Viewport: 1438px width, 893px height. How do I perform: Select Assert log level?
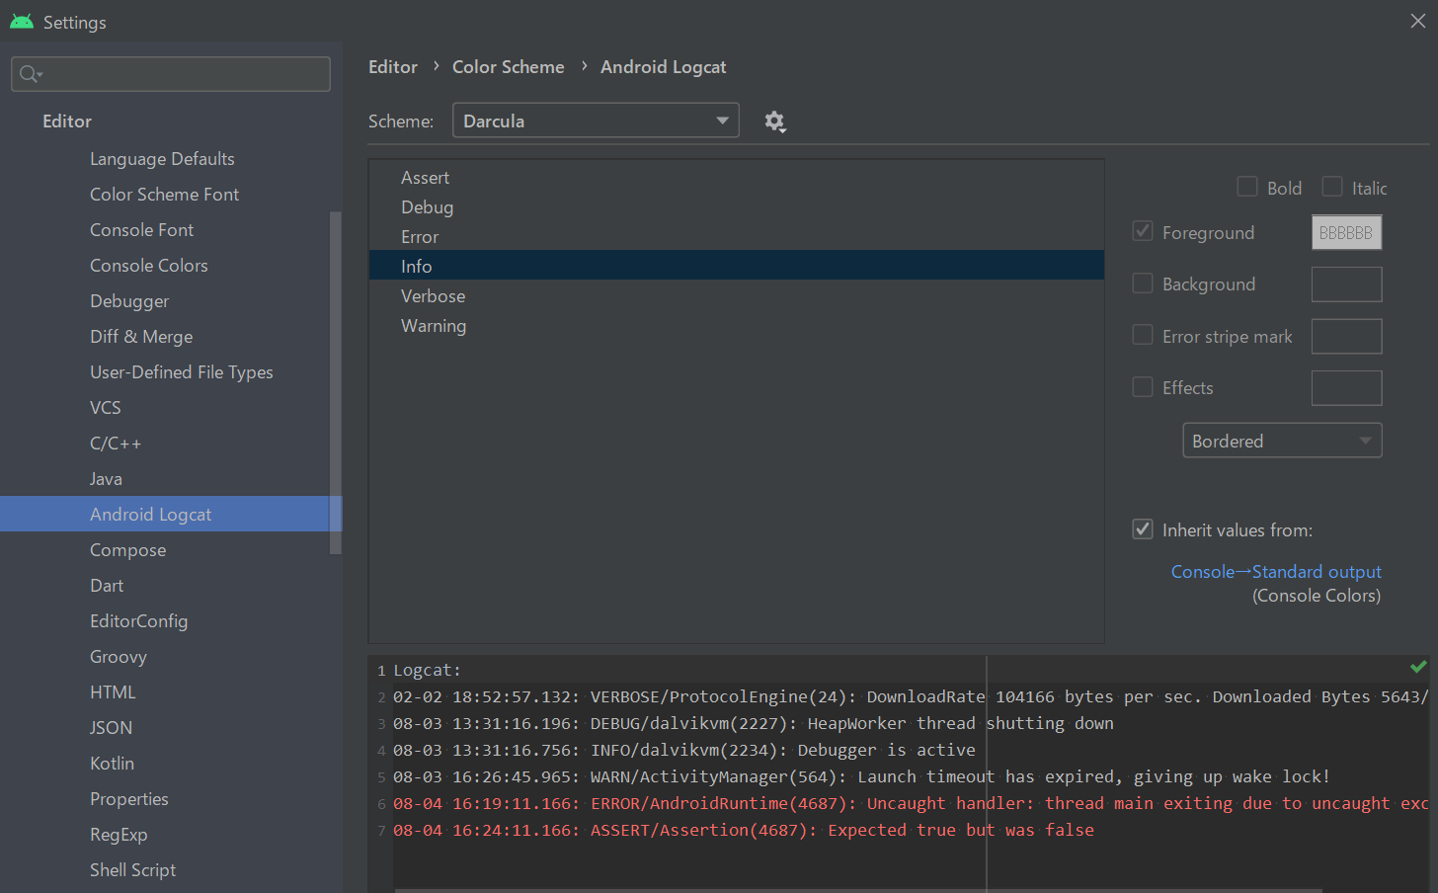[736, 178]
